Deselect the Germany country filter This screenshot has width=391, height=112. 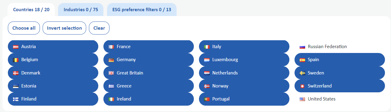tap(148, 60)
